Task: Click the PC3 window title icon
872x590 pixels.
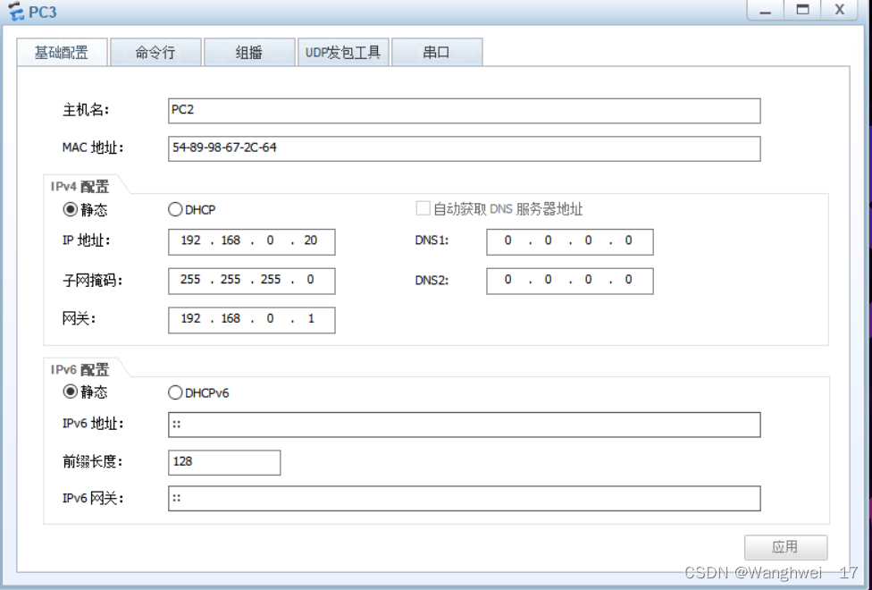Action: 15,11
